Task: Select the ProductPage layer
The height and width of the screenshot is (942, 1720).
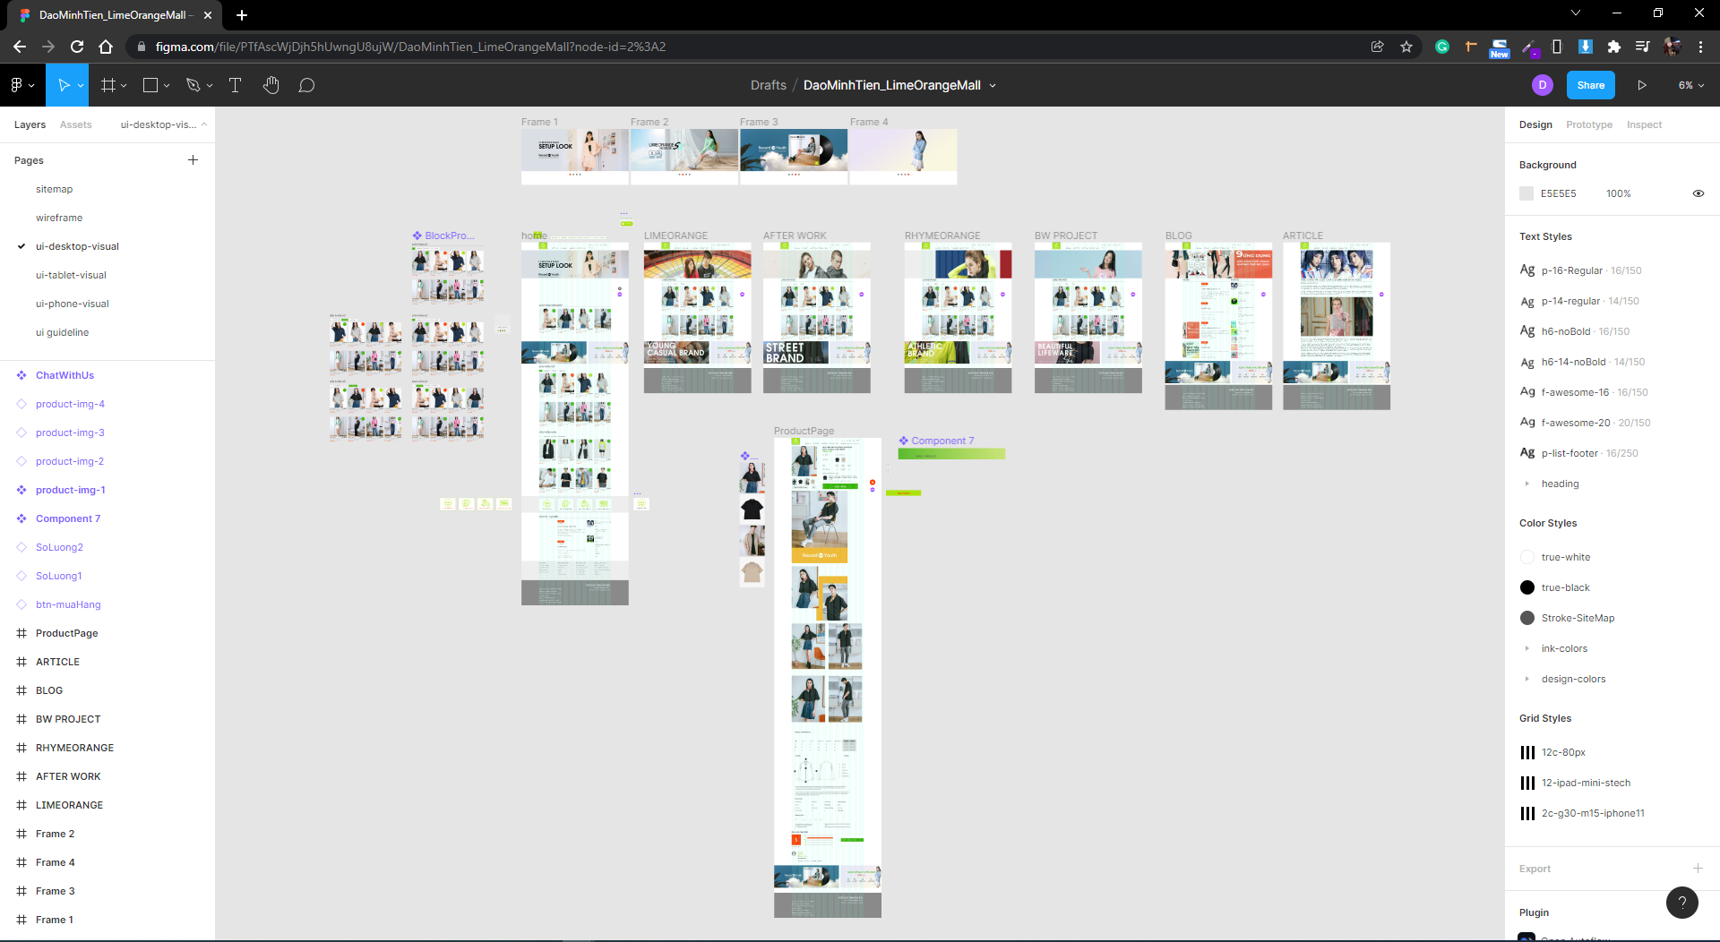Action: (x=66, y=633)
